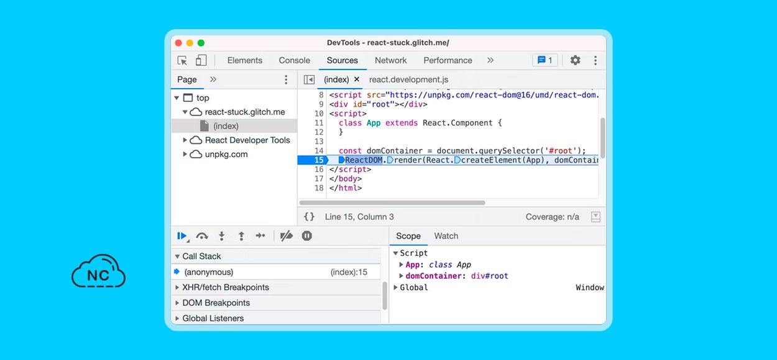Step to the next statement
The image size is (777, 360).
(x=260, y=236)
